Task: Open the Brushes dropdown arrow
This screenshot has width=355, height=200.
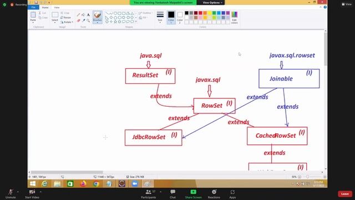Action: tap(98, 23)
